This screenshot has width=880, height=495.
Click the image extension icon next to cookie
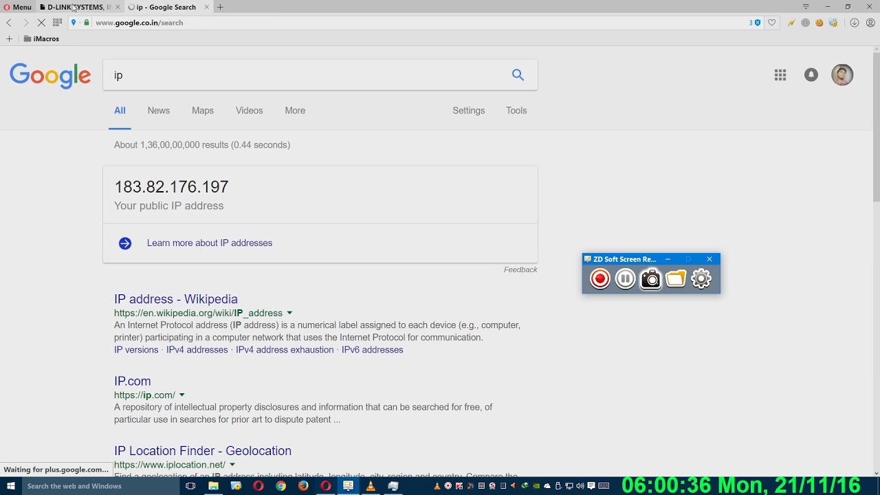(833, 23)
